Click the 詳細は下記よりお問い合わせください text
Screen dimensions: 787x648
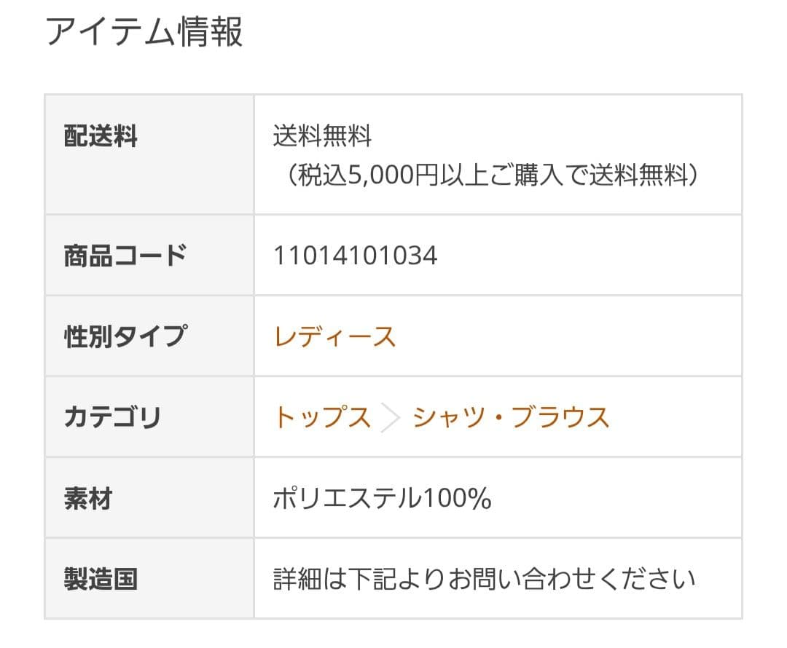click(484, 580)
